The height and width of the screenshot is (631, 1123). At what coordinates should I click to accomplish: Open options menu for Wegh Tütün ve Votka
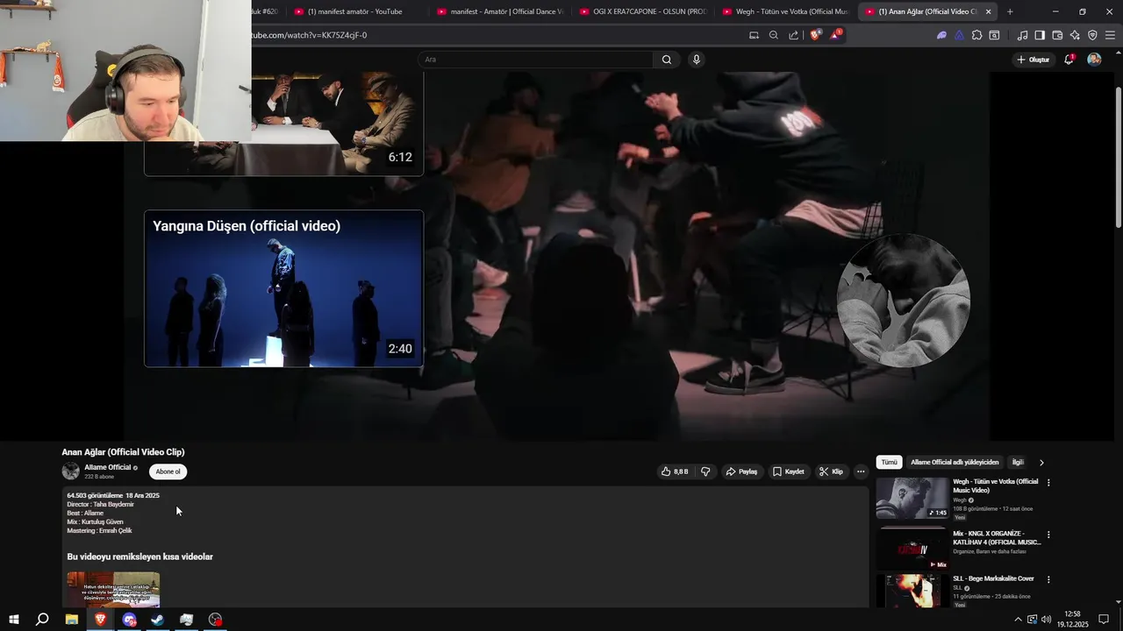click(x=1048, y=482)
